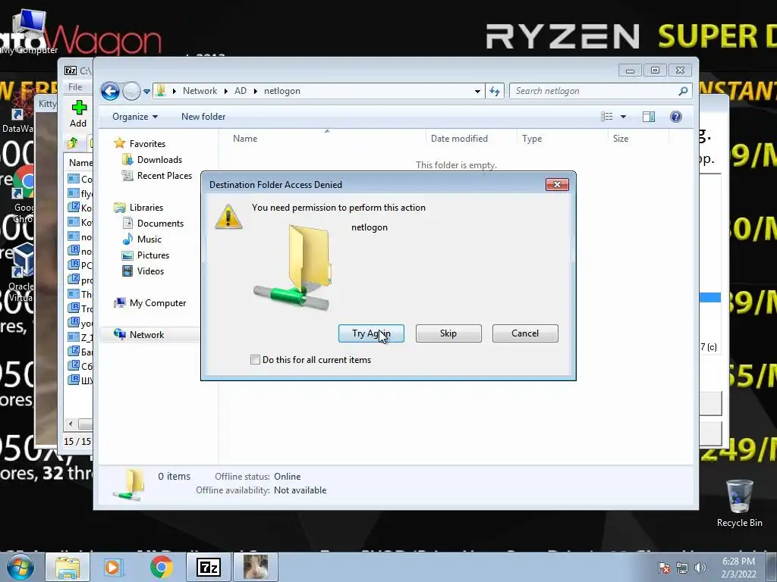The image size is (777, 582).
Task: Check Do this for all current items
Action: point(255,360)
